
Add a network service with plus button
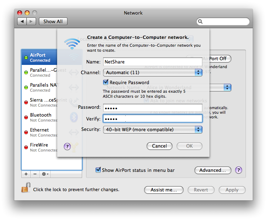coord(26,174)
